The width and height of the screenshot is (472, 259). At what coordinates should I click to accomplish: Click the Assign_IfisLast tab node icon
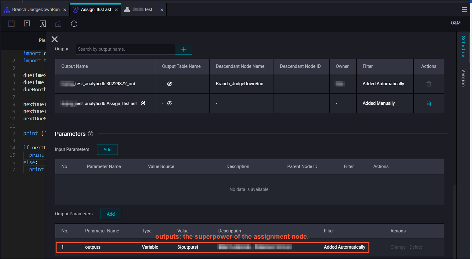75,9
